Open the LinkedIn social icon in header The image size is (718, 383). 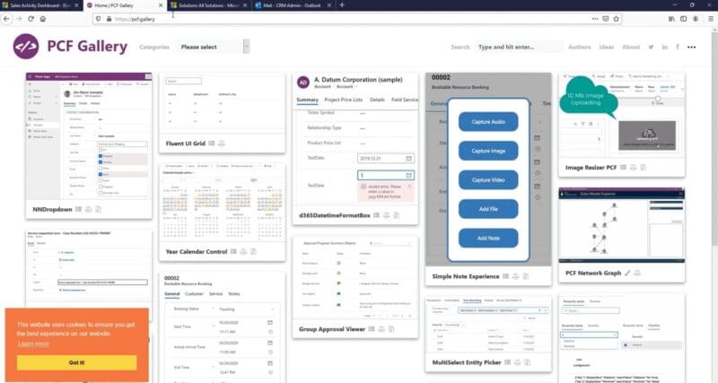click(x=665, y=47)
